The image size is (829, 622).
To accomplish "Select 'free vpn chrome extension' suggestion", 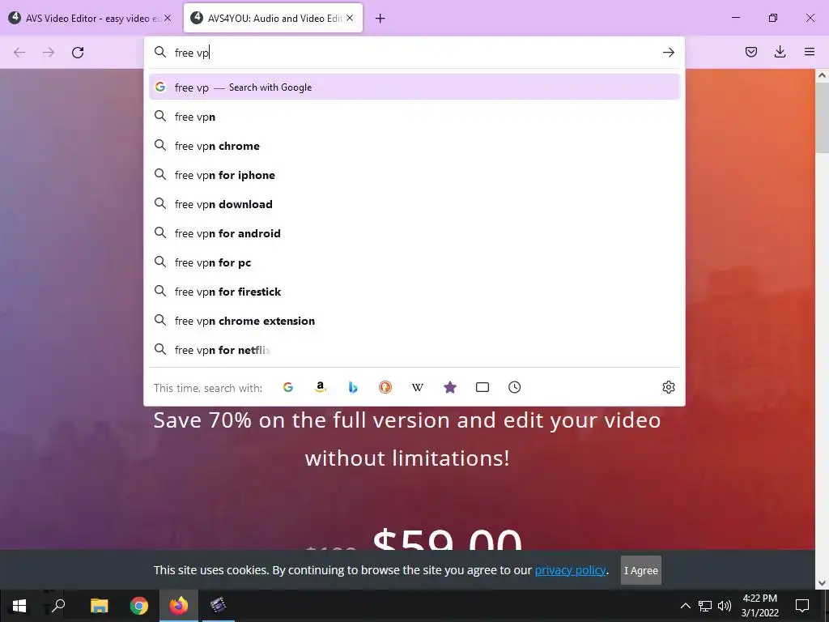I will coord(414,321).
